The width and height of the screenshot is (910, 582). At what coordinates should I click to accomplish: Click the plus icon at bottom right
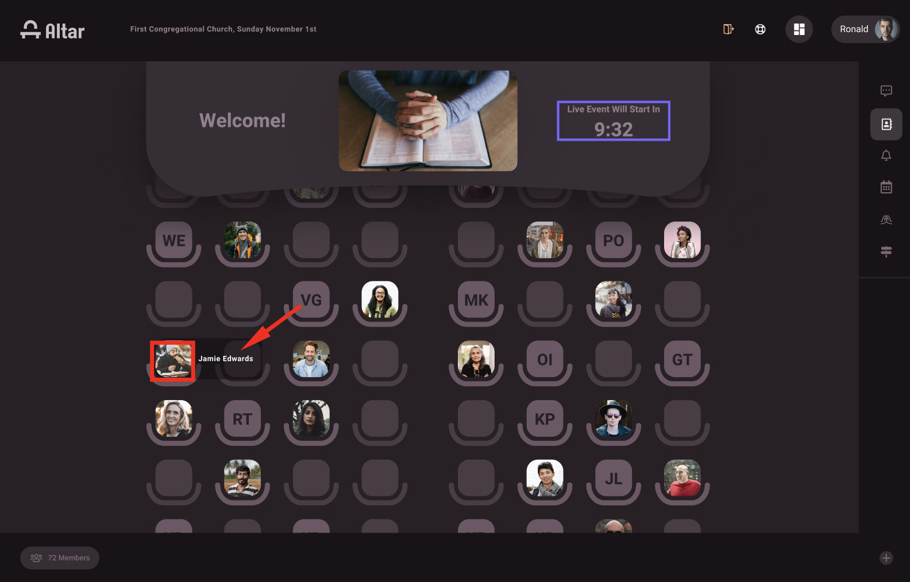click(x=886, y=558)
